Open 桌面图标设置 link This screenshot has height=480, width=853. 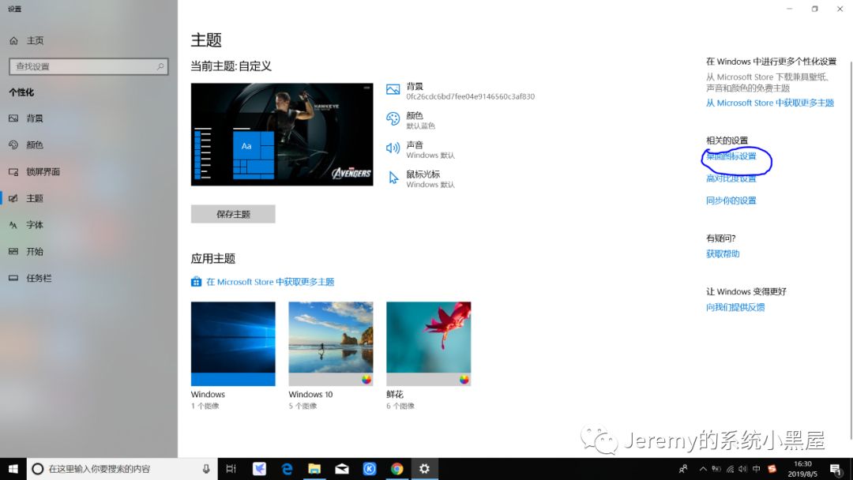(731, 156)
